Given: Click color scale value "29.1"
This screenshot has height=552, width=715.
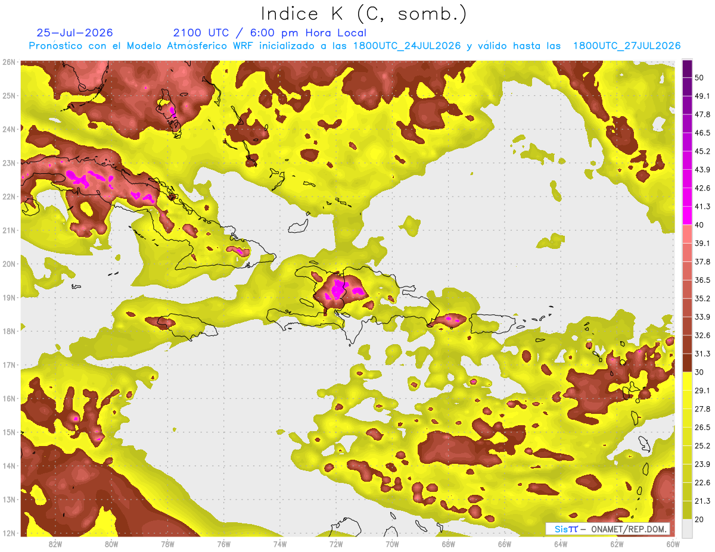Looking at the screenshot, I should 703,391.
